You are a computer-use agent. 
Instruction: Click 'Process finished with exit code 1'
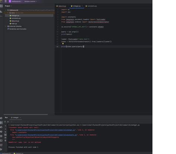click(23, 147)
